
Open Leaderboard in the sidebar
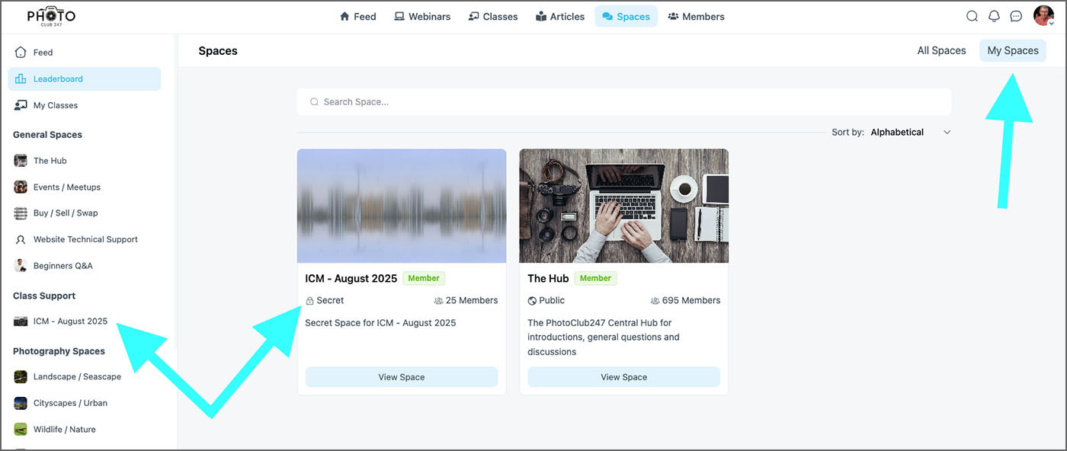(x=85, y=78)
